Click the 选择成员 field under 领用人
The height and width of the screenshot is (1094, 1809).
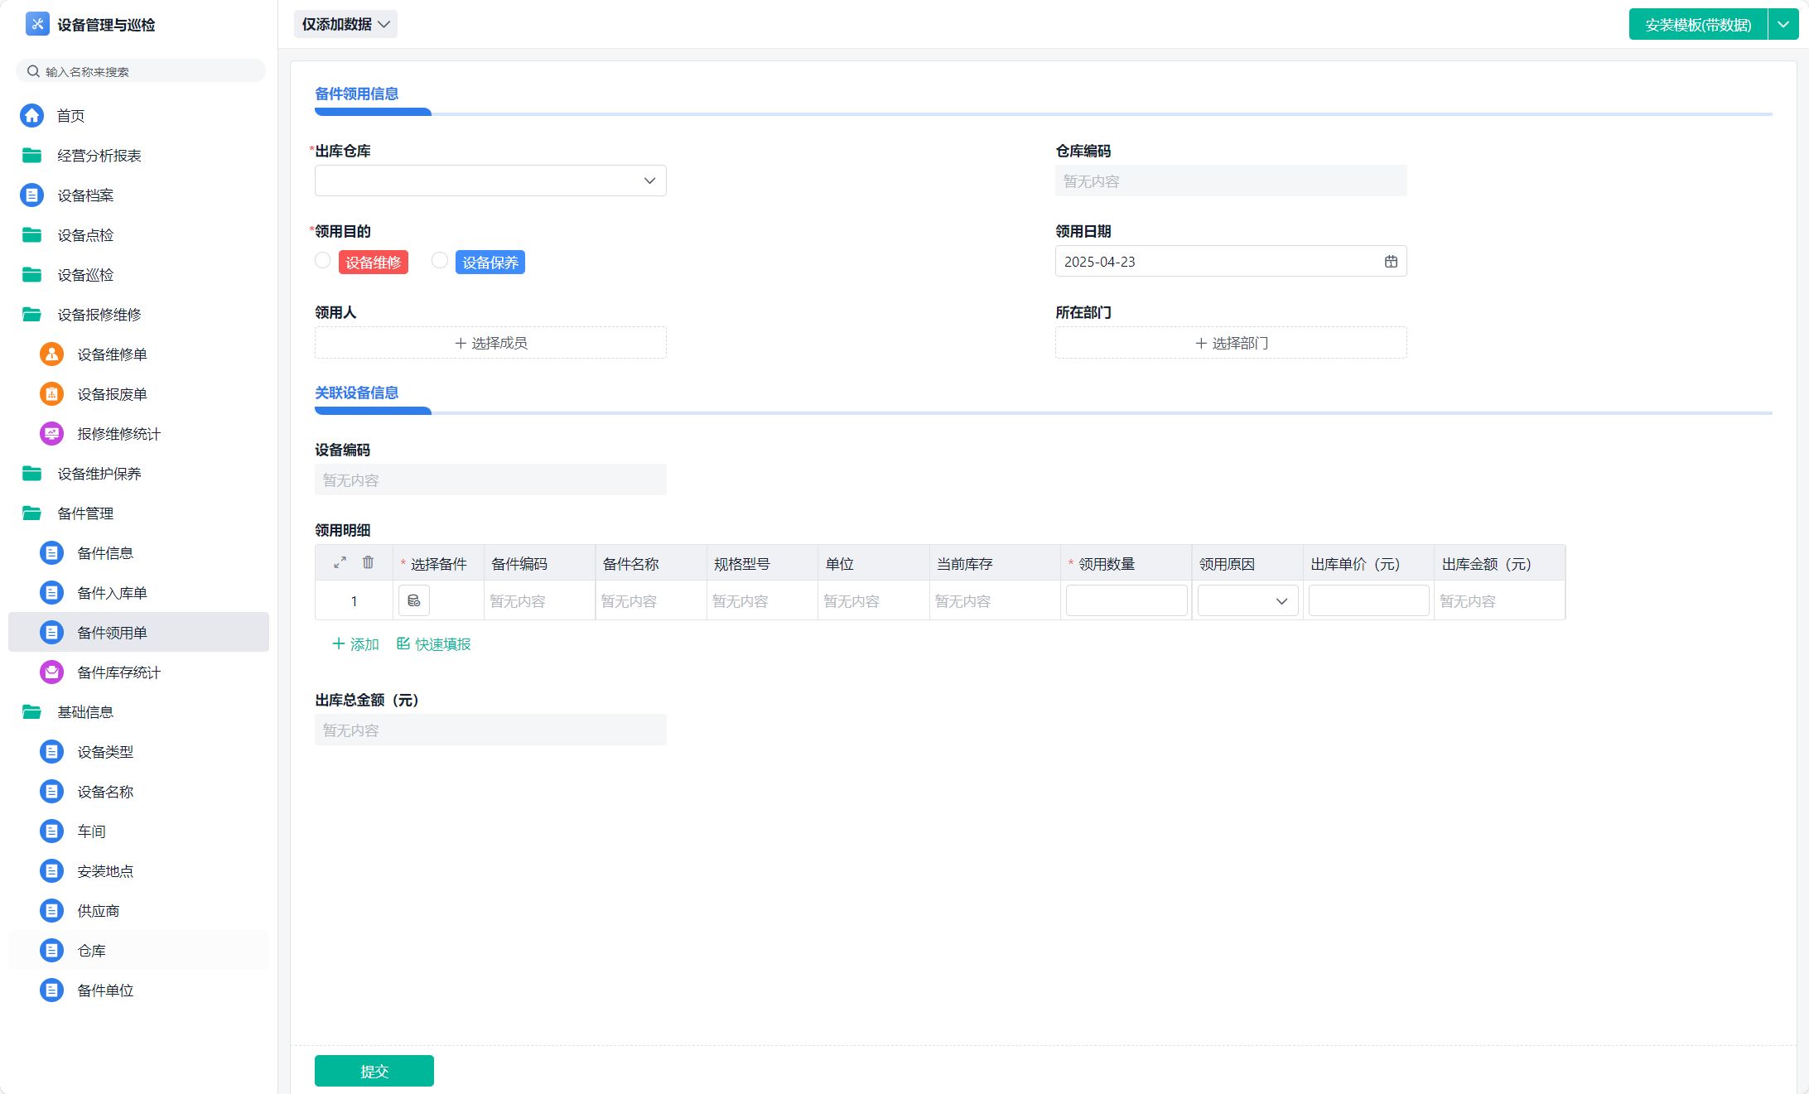point(490,343)
